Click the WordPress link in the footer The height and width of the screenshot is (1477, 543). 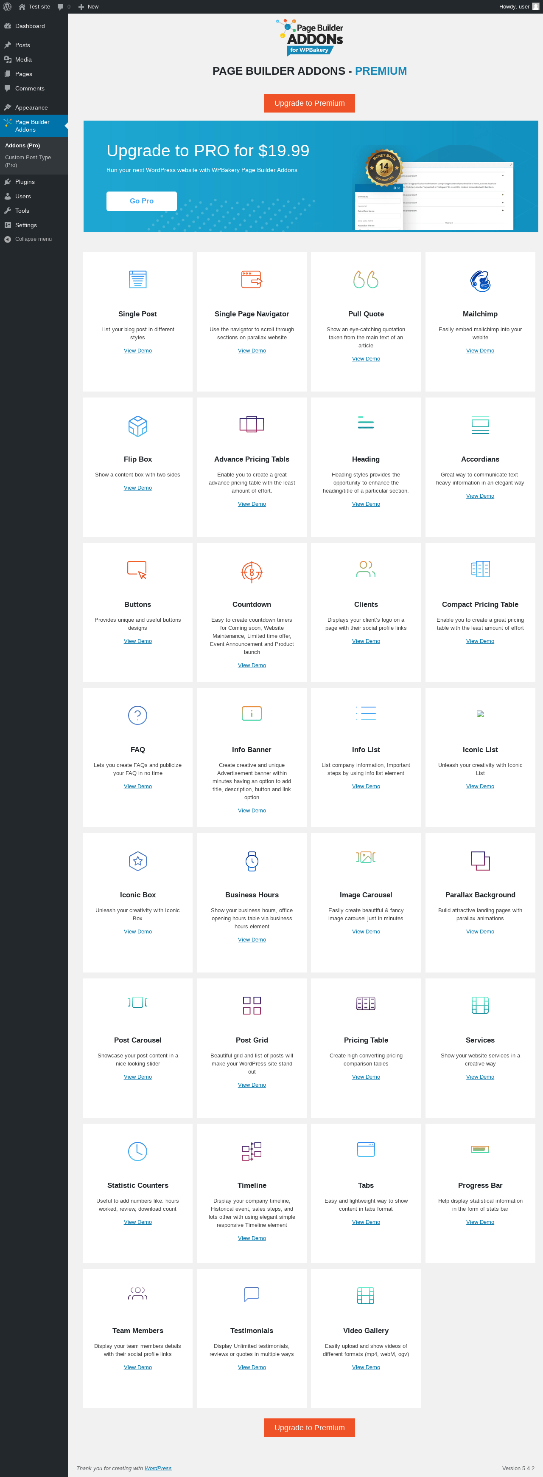(157, 1469)
